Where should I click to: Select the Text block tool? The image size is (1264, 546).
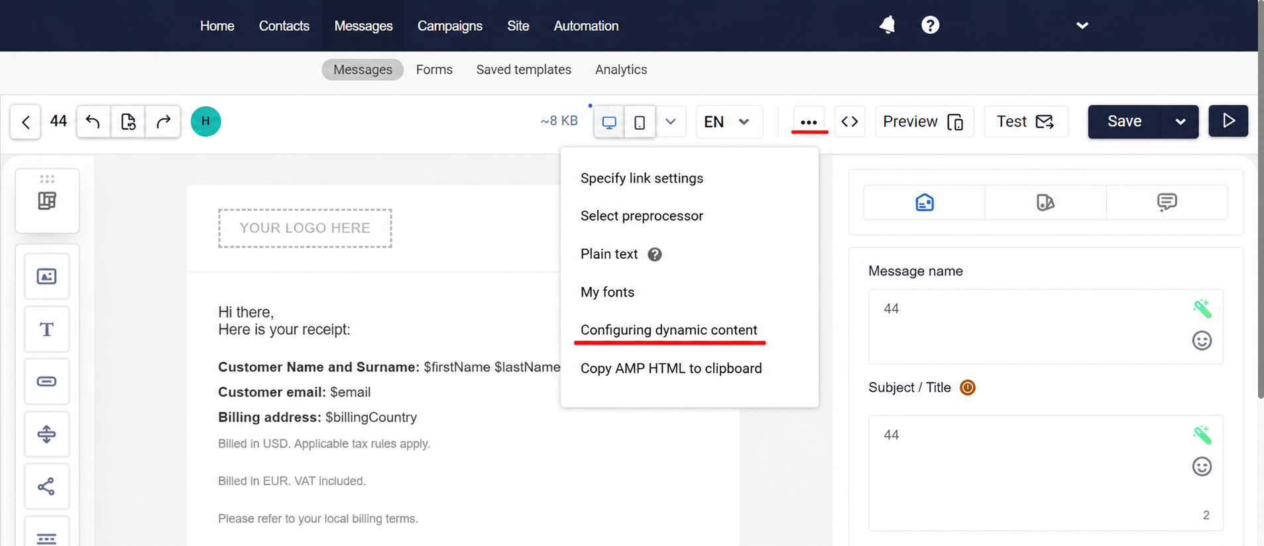(46, 329)
